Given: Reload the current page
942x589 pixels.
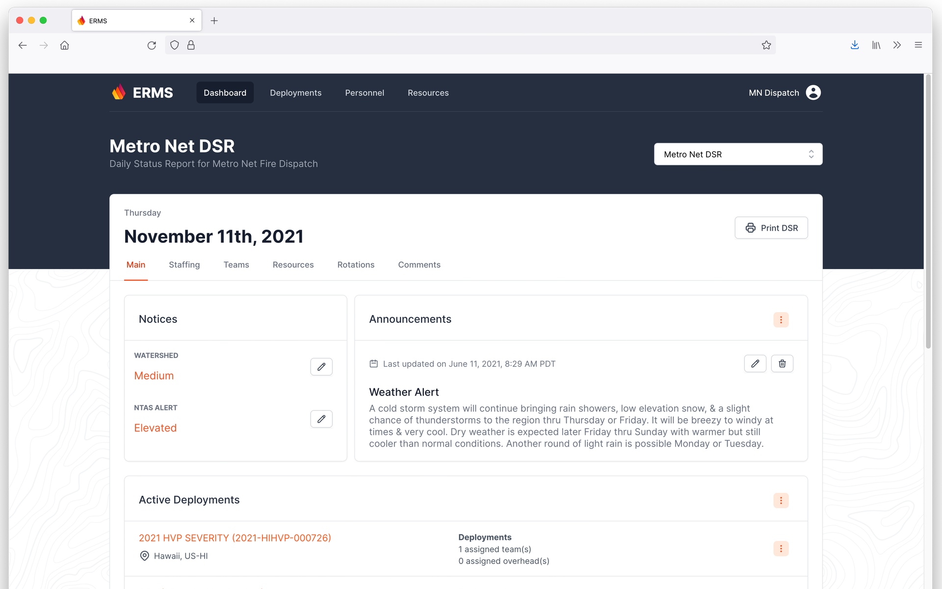Looking at the screenshot, I should 152,45.
